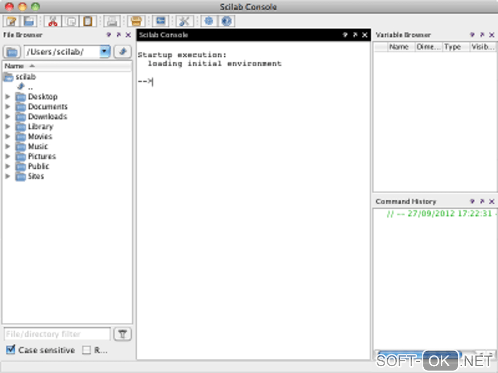Close the Variable Browser panel

click(492, 35)
